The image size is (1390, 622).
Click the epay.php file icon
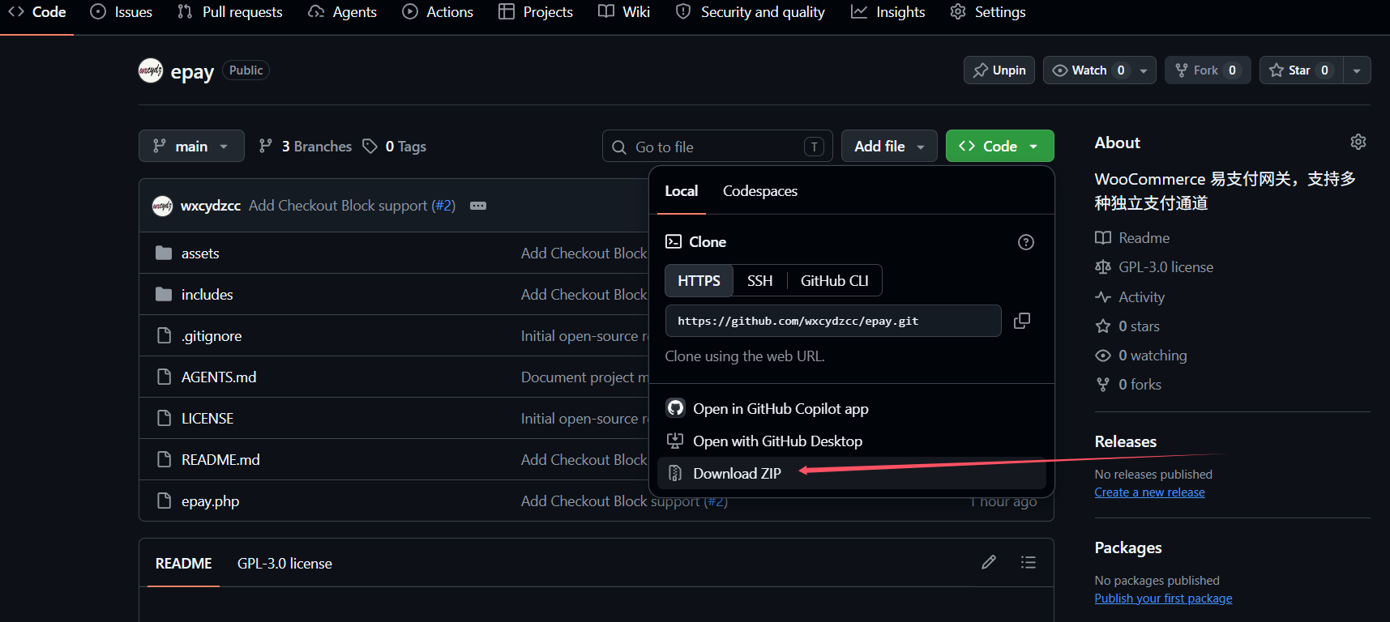pyautogui.click(x=164, y=501)
